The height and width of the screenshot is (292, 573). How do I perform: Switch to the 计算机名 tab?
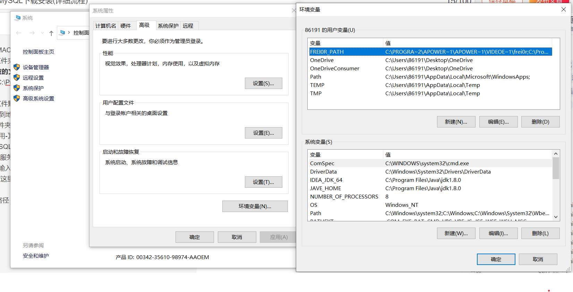(106, 26)
